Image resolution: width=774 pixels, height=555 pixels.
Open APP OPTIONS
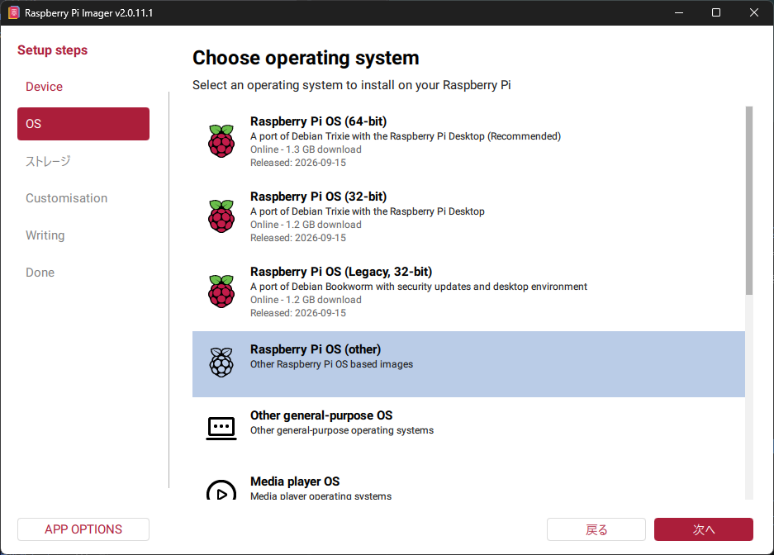pos(83,529)
